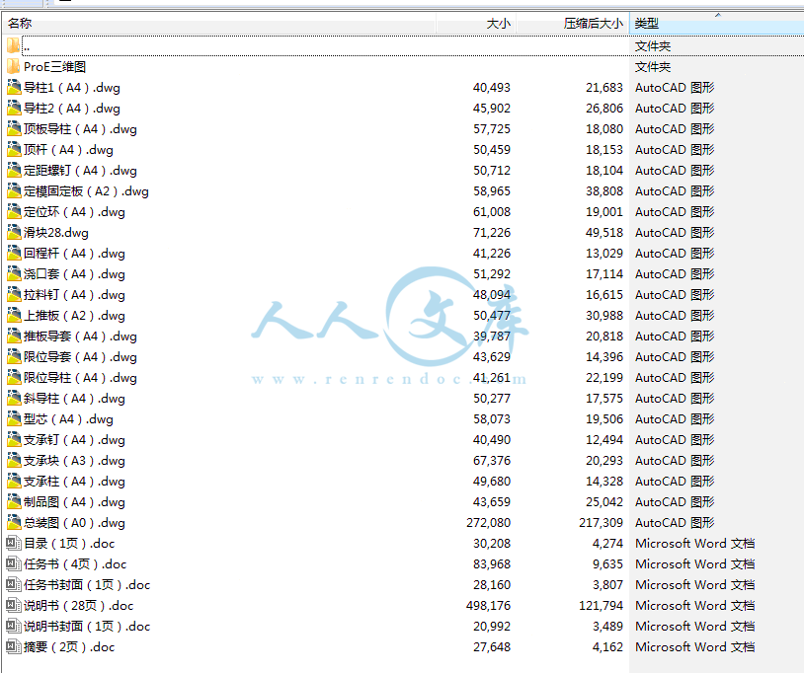Click compressed size 3,489
Viewport: 804px width, 673px height.
607,627
